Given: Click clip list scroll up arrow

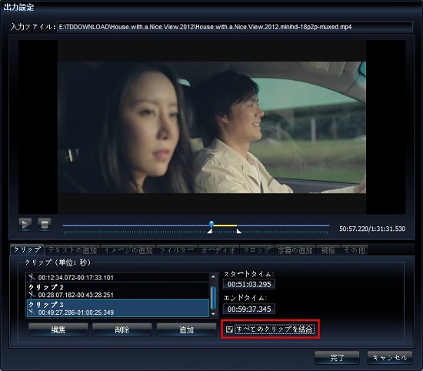Looking at the screenshot, I should 213,276.
